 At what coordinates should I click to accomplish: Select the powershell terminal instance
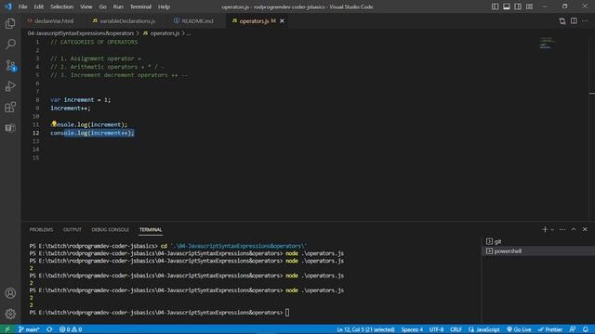click(x=538, y=251)
